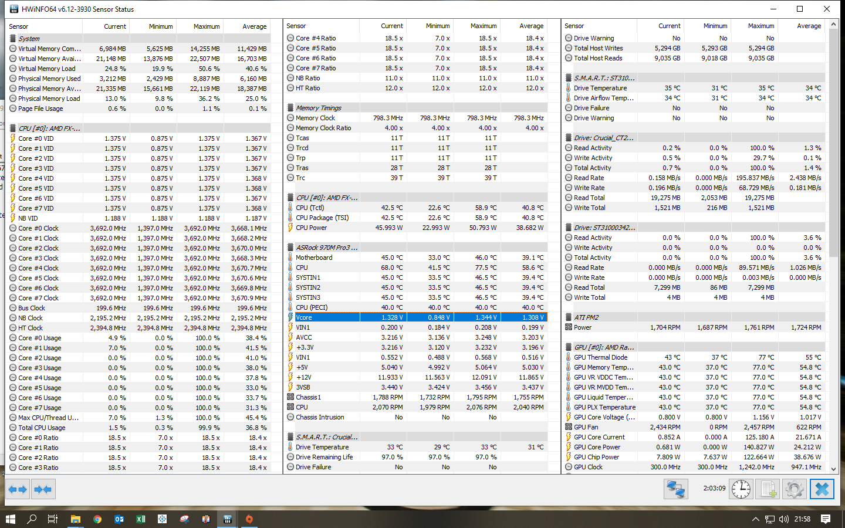Open sensor settings gear button
Image resolution: width=845 pixels, height=528 pixels.
795,489
